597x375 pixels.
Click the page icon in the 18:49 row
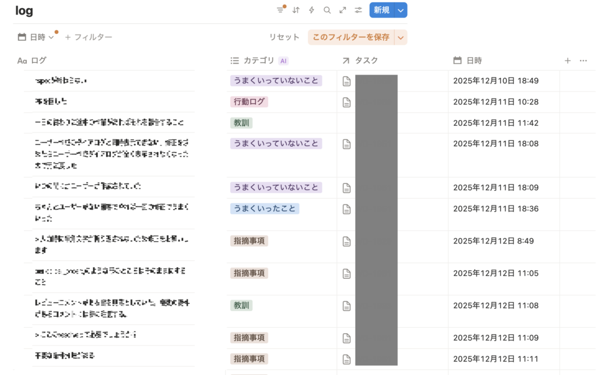coord(347,82)
